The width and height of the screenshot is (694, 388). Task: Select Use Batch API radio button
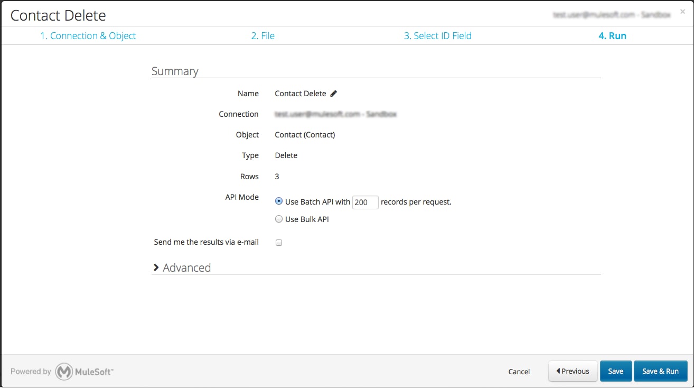(x=279, y=201)
